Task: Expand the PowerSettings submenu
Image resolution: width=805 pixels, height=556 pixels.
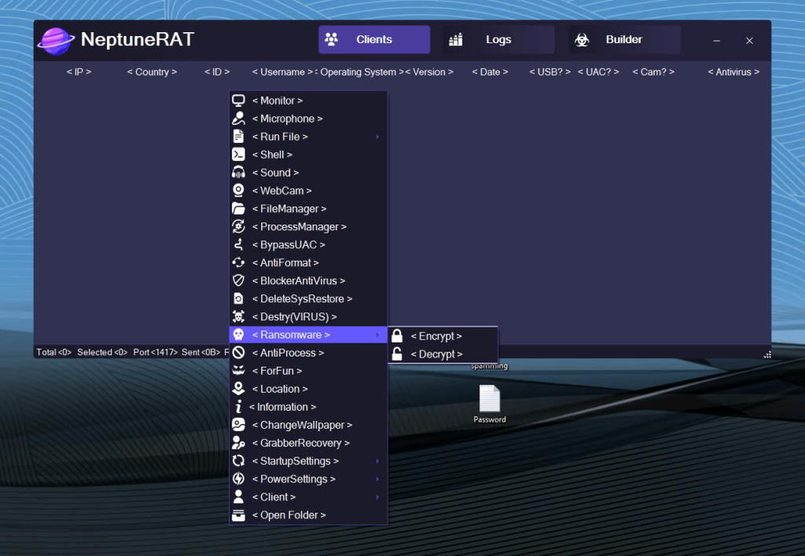Action: point(377,479)
